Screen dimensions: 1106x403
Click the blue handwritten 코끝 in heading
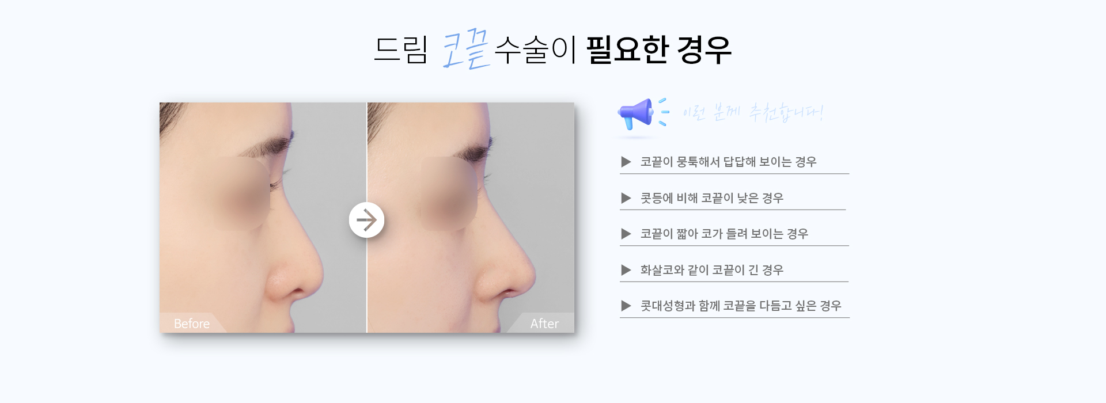[466, 48]
